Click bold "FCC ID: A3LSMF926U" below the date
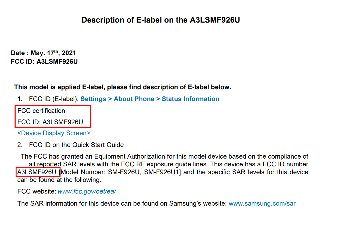Image resolution: width=337 pixels, height=236 pixels. (x=44, y=62)
